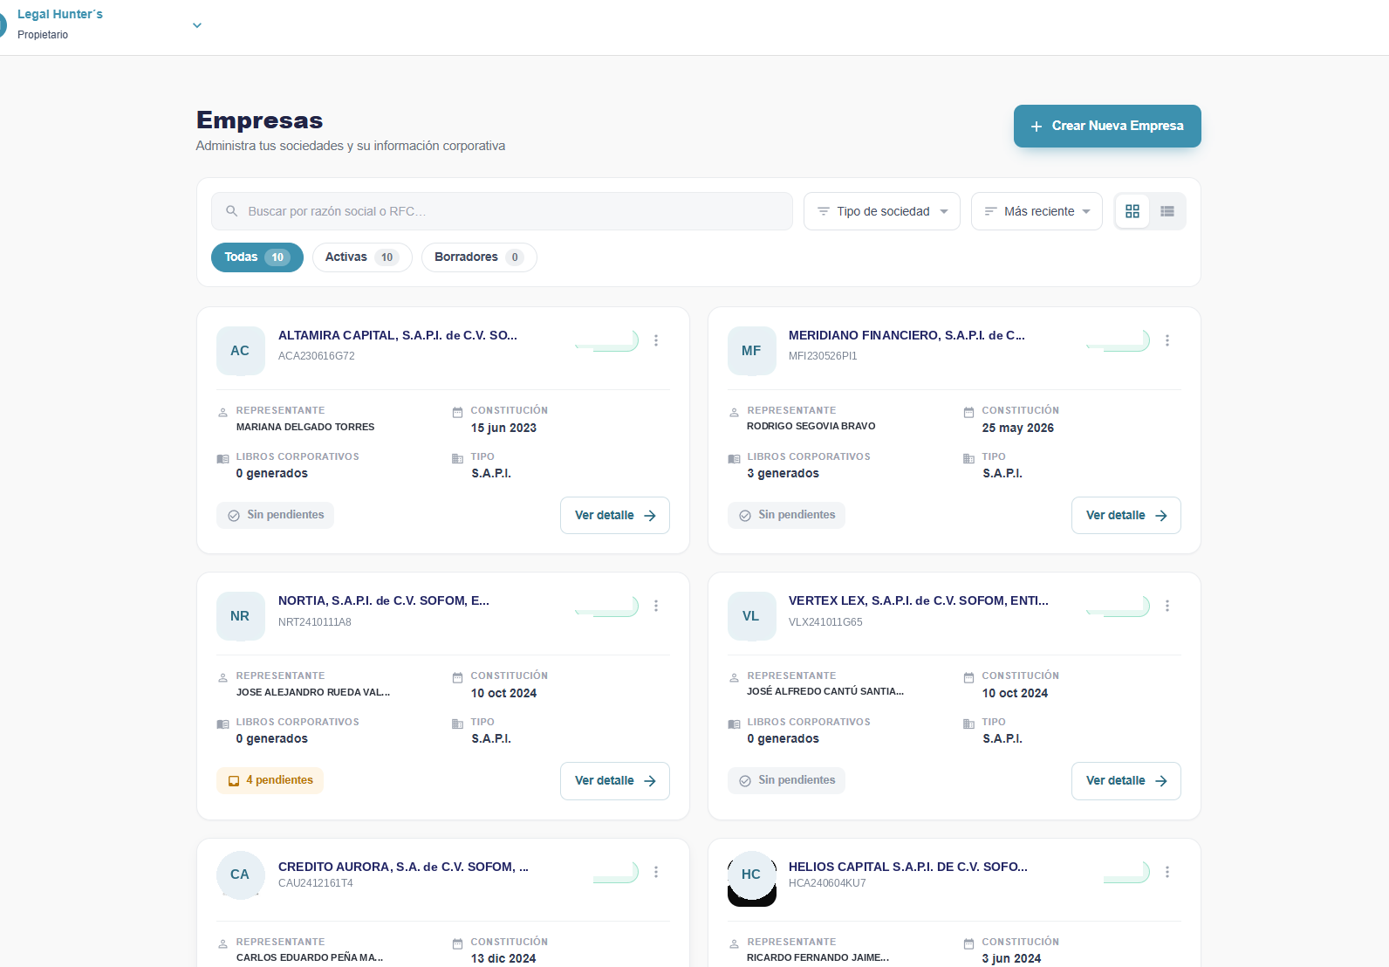Select the Todas filter tab
The height and width of the screenshot is (967, 1389).
257,257
